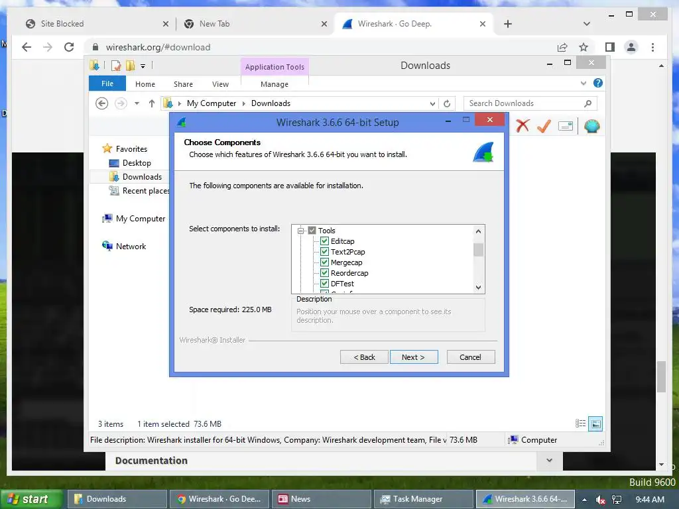This screenshot has width=679, height=509.
Task: Click the red X delete ribbon icon
Action: pos(523,126)
